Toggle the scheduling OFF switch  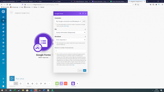14,83
